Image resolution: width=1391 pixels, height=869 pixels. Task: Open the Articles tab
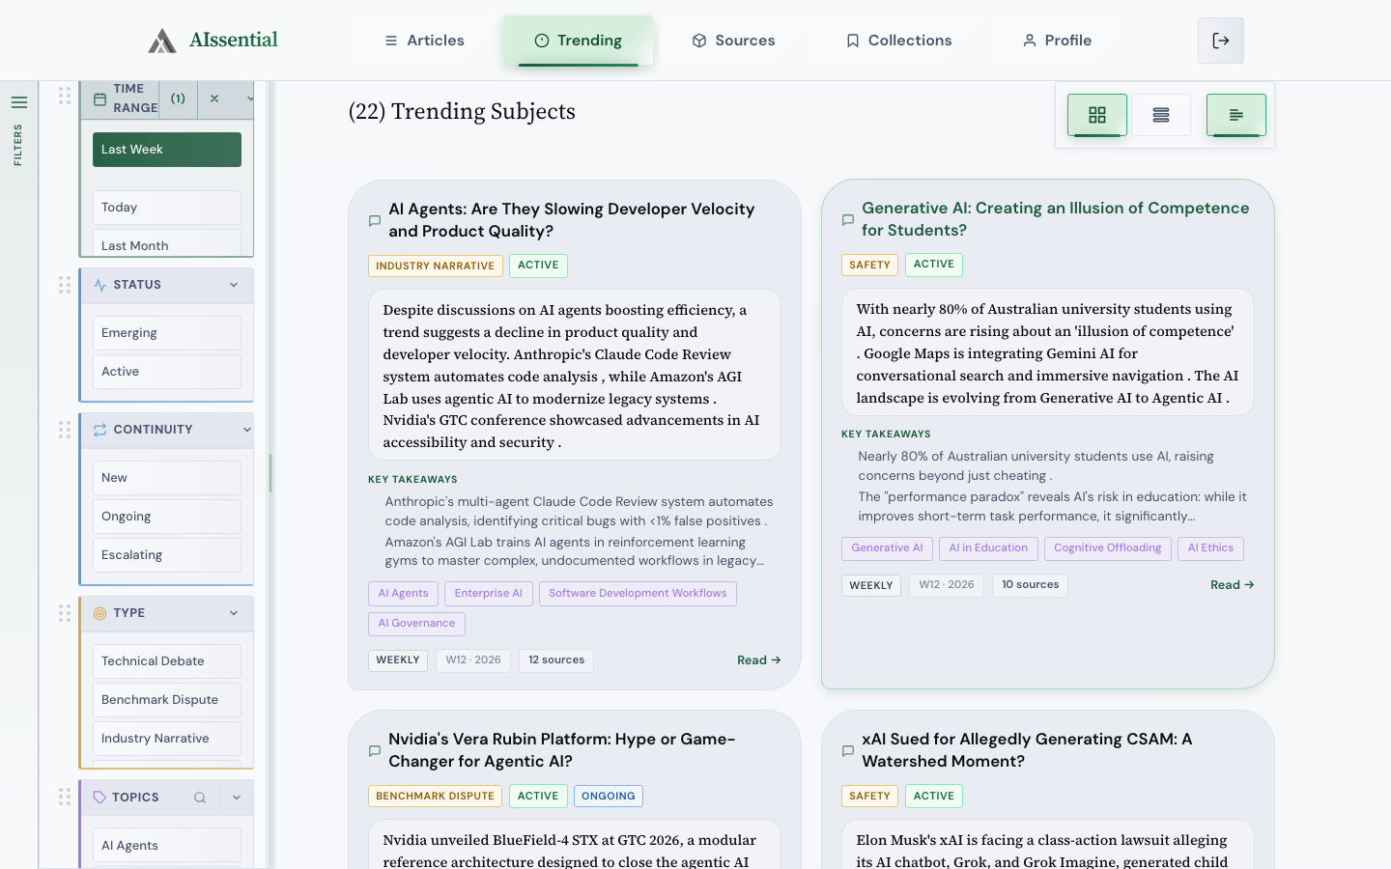[424, 41]
